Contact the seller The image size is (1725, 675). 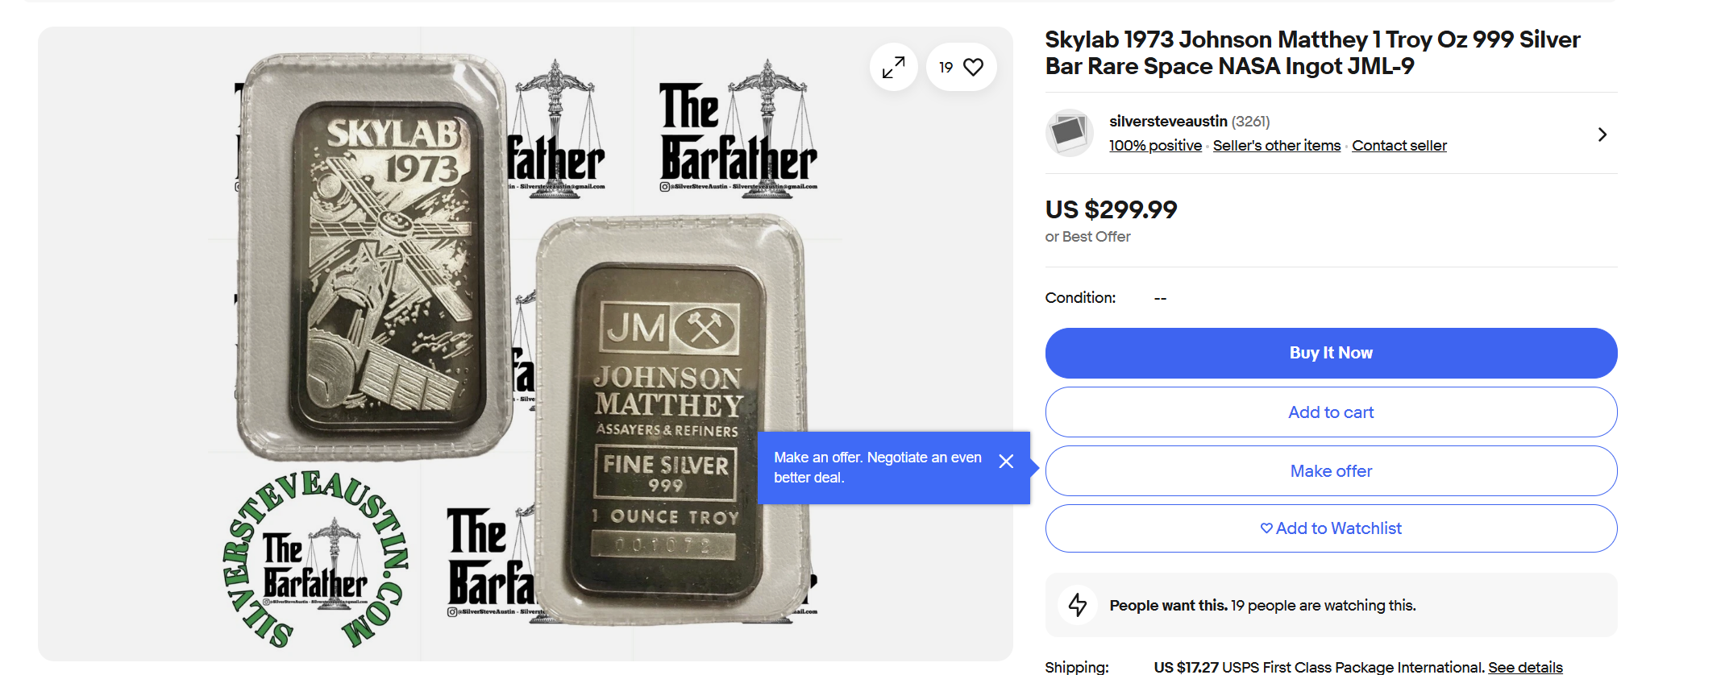1399,146
